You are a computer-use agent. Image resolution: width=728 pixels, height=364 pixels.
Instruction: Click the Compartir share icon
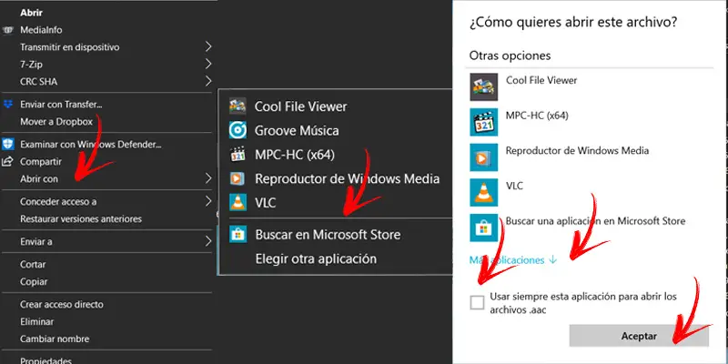(8, 162)
